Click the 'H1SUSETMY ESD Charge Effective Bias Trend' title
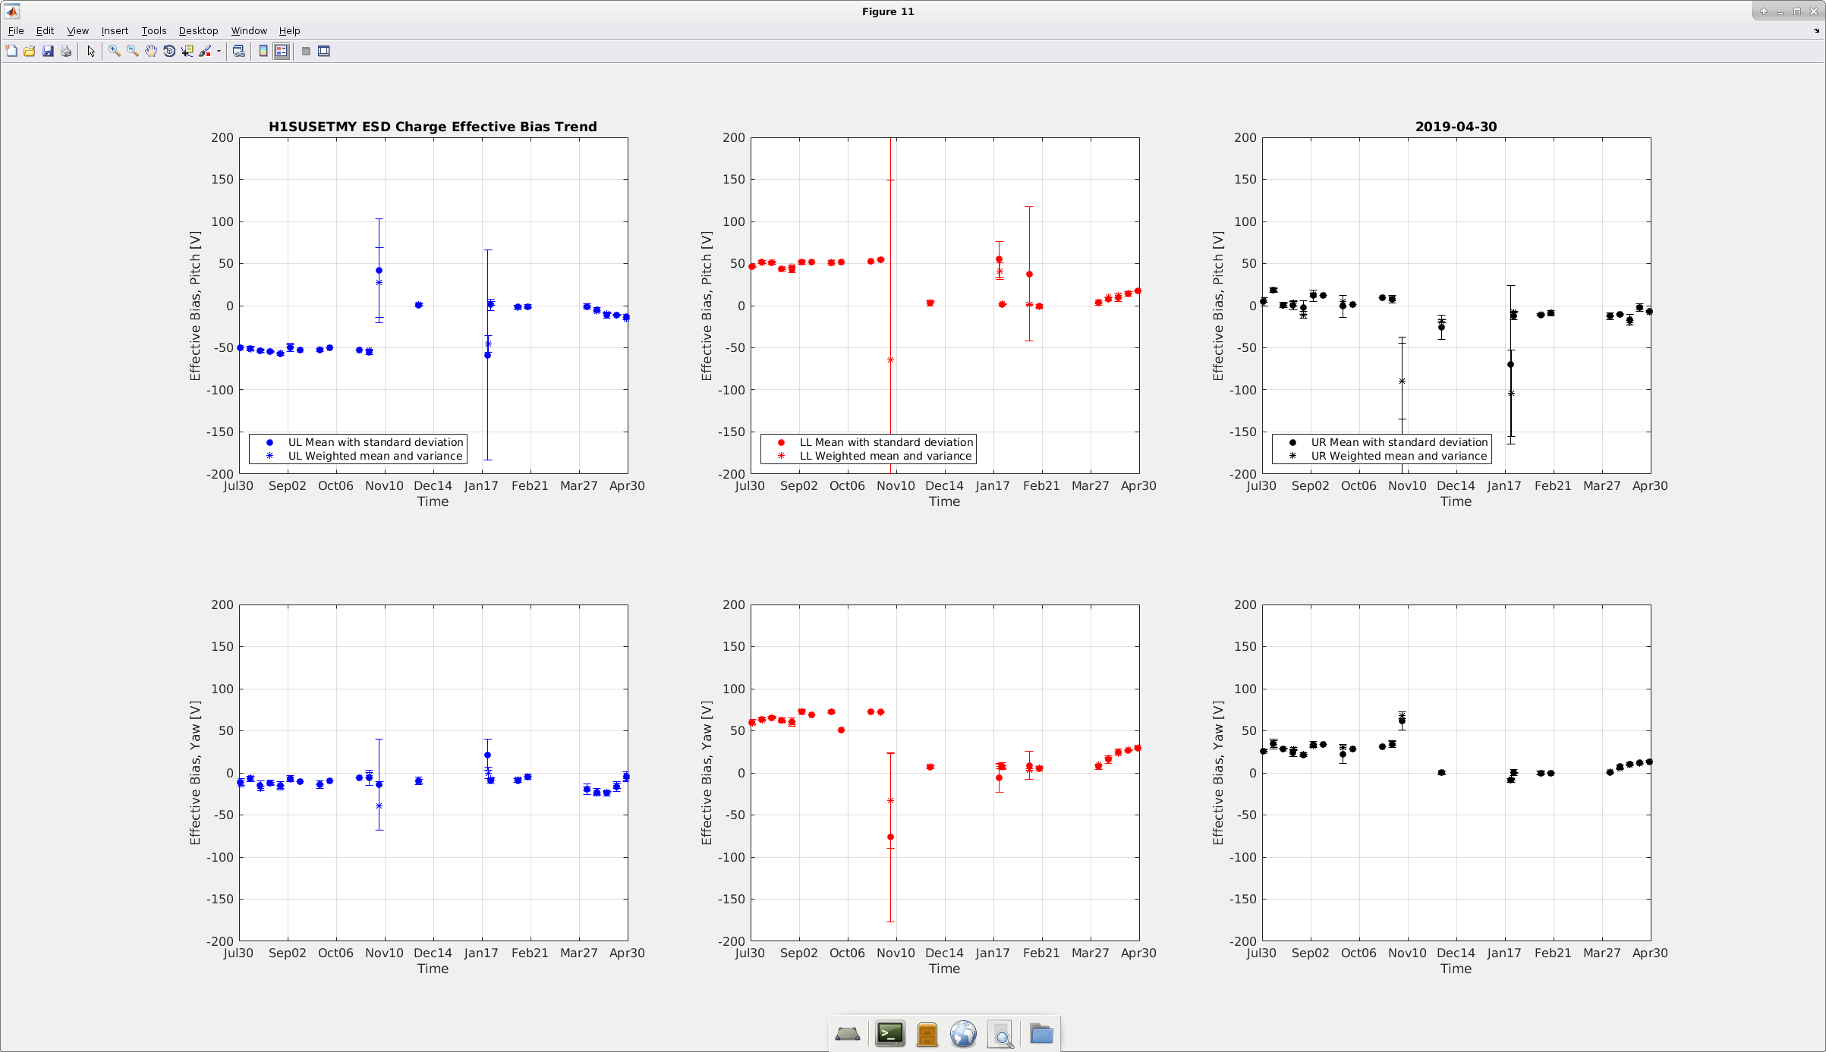The image size is (1826, 1052). pos(433,127)
